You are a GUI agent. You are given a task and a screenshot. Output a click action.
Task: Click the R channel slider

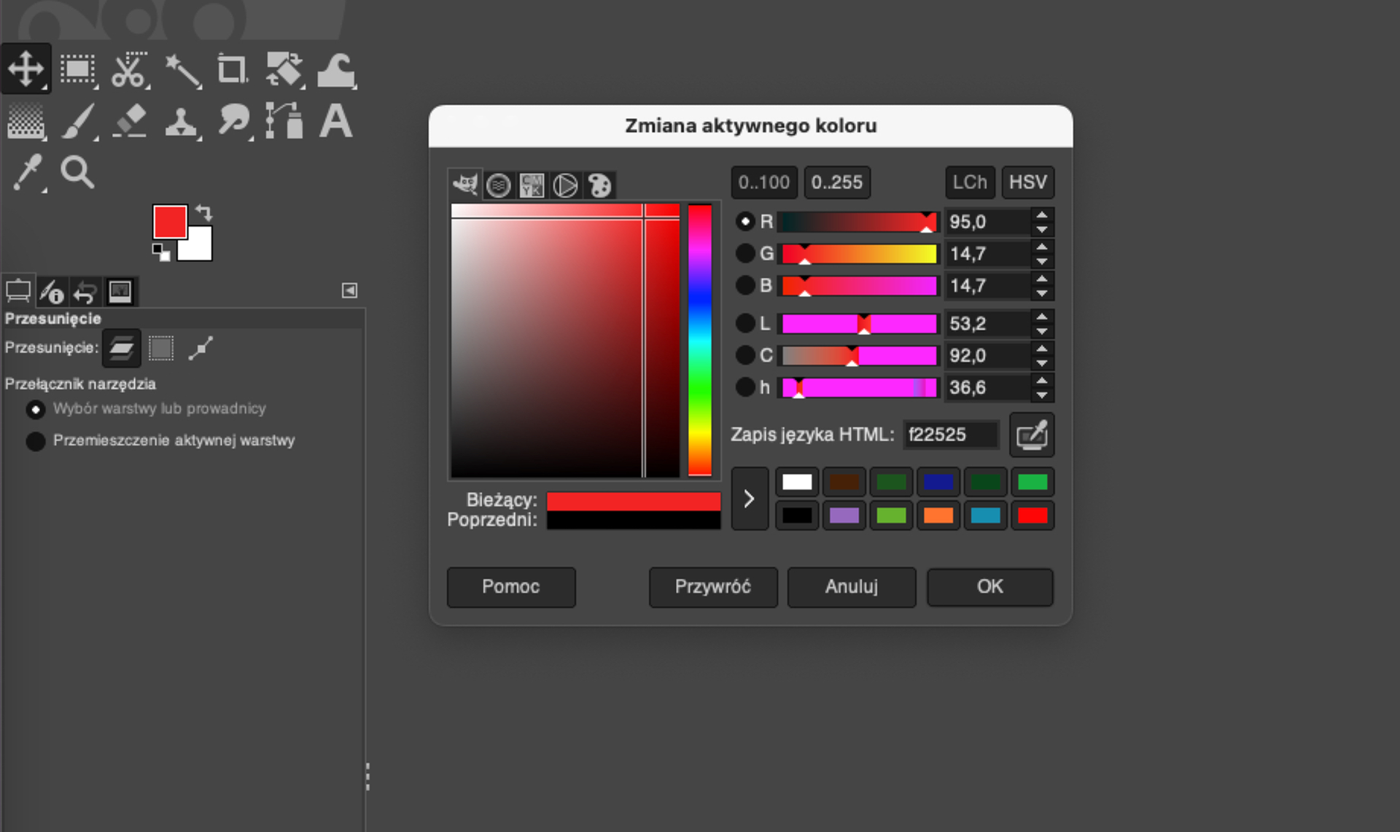[x=859, y=222]
